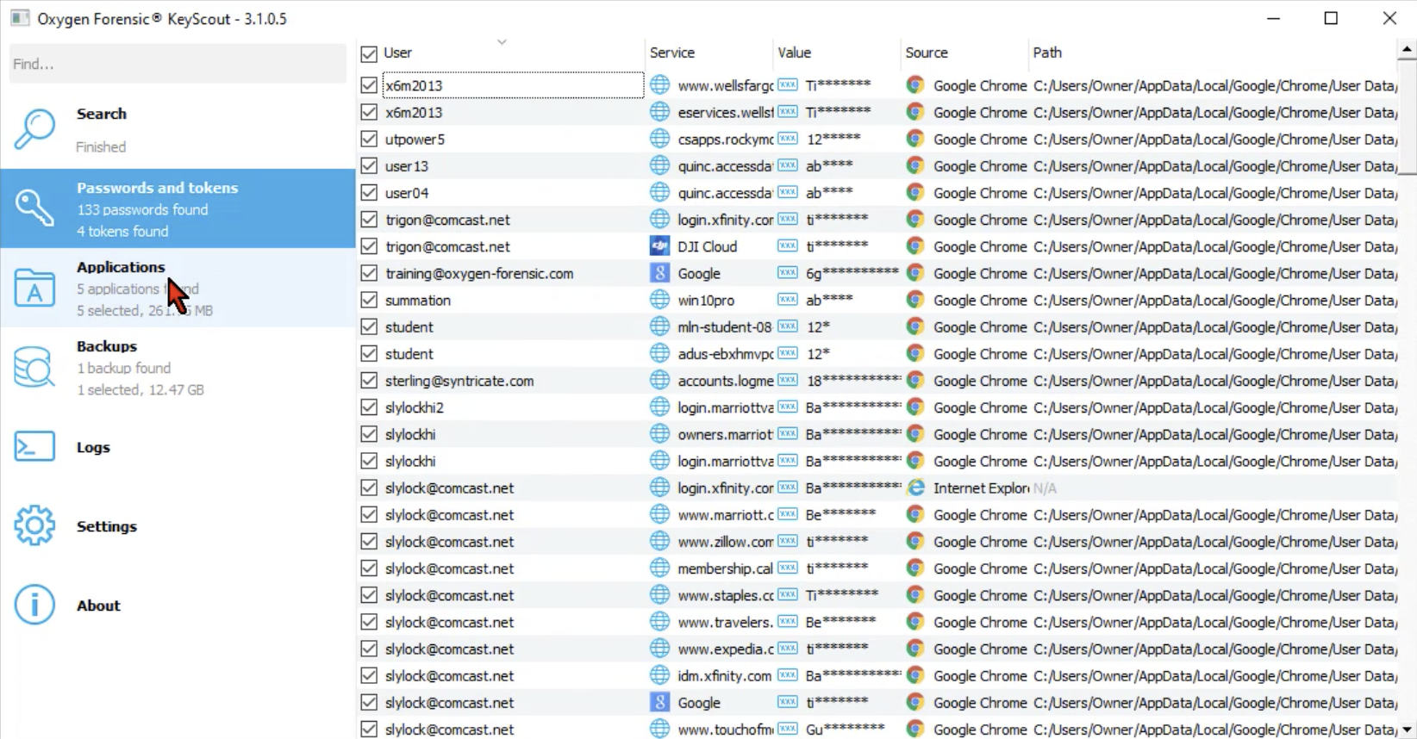This screenshot has width=1417, height=739.
Task: Toggle the select-all User header checkbox
Action: [x=369, y=53]
